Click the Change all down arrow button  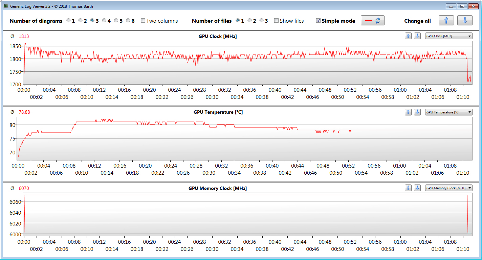[x=465, y=20]
